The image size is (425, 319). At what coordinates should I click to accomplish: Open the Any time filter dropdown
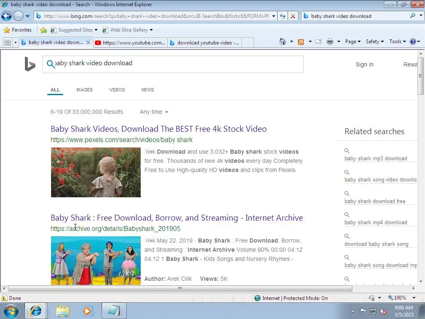tap(154, 112)
